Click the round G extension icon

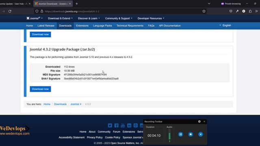244,11
